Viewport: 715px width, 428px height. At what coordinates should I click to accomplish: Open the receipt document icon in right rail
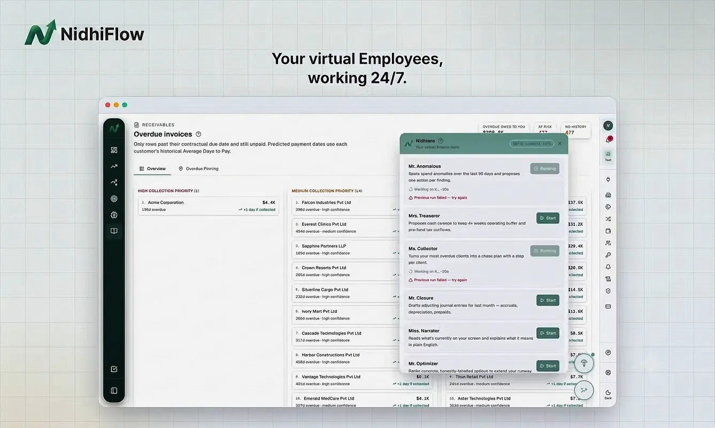click(x=608, y=279)
